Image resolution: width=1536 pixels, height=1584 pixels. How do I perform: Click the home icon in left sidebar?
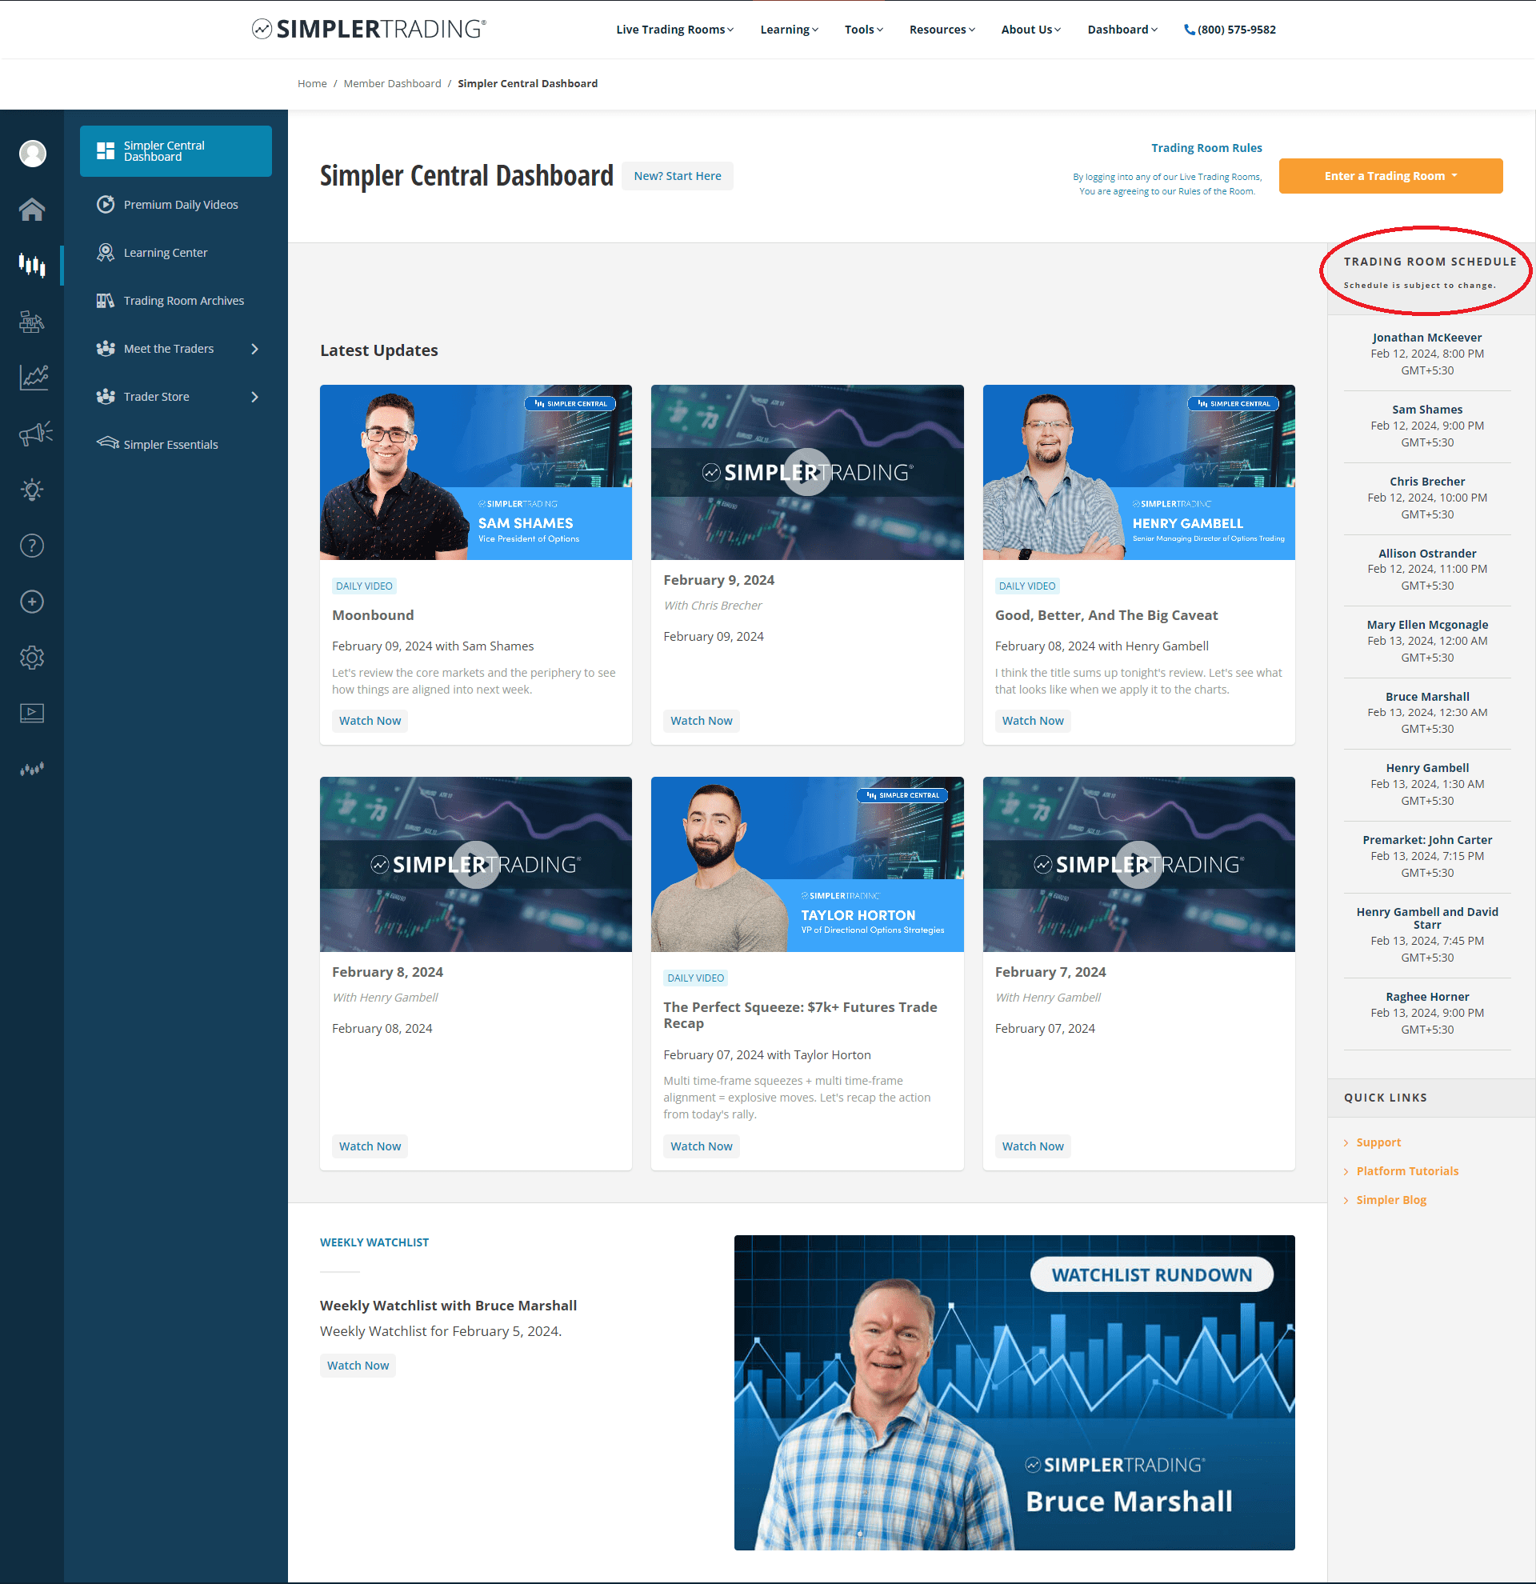(x=31, y=210)
